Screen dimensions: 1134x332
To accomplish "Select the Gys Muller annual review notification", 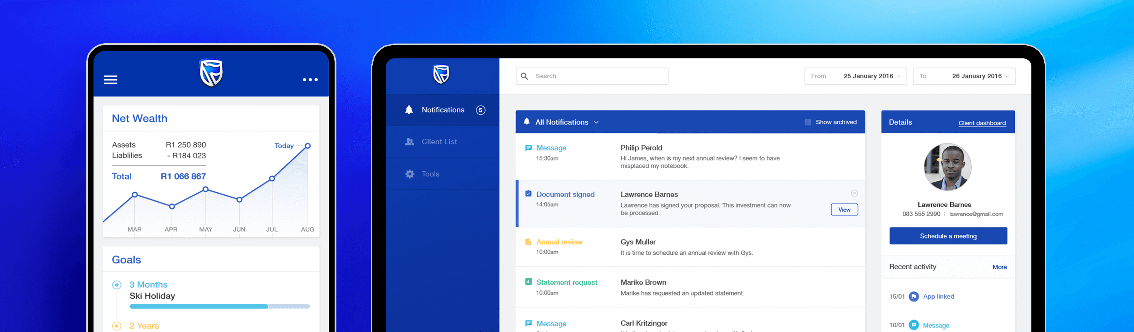I will (x=690, y=247).
